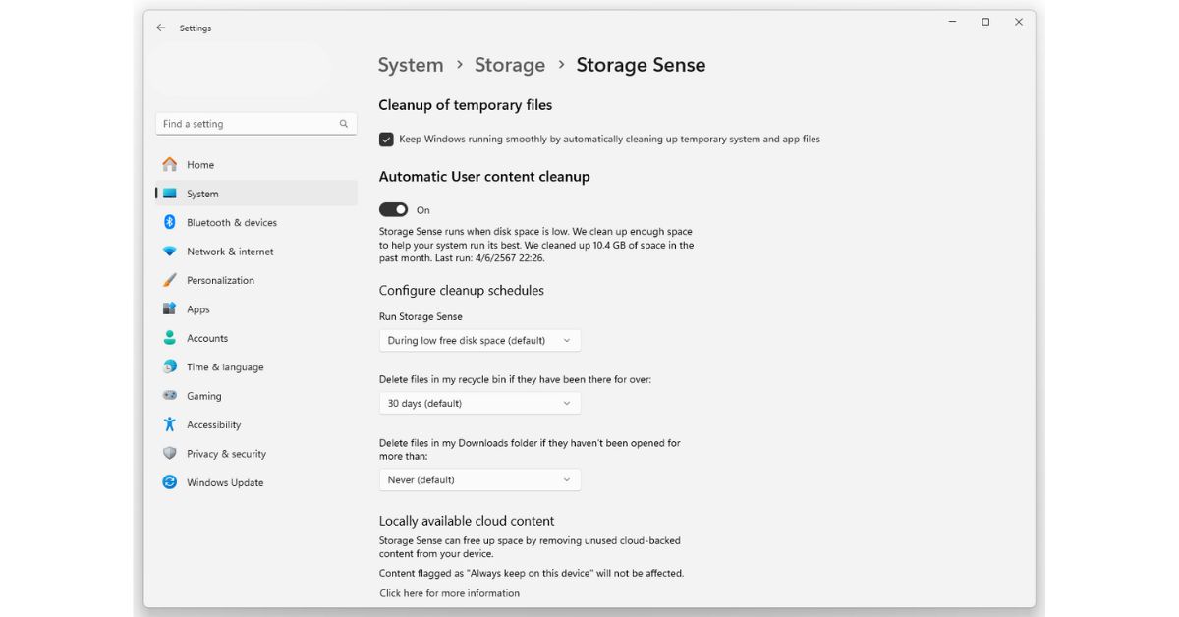Screen dimensions: 1179x617
Task: Click the Time & language globe icon
Action: coord(170,366)
